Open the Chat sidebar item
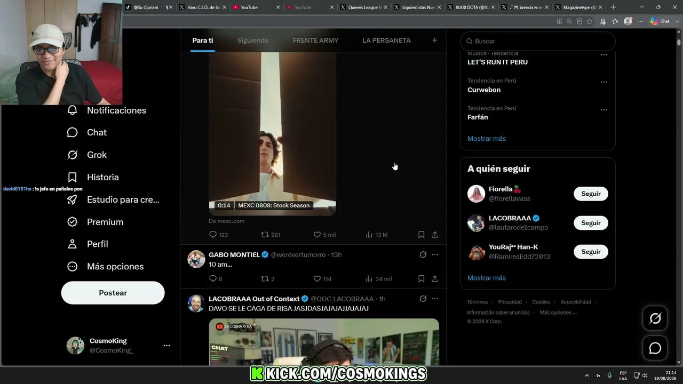 87,132
